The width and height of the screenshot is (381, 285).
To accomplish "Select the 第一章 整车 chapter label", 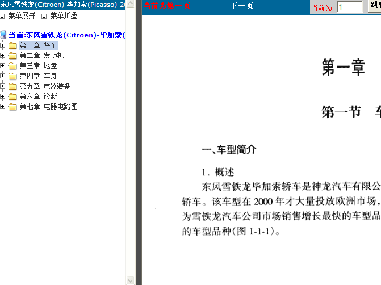I will click(x=39, y=45).
